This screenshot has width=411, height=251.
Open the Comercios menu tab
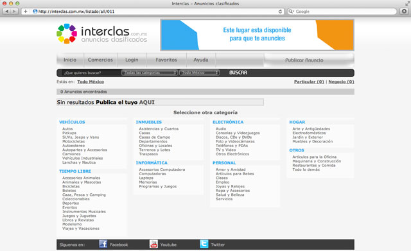click(100, 60)
